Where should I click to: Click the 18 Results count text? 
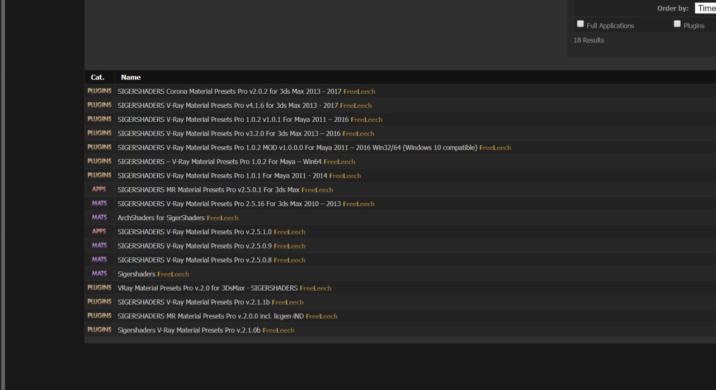pyautogui.click(x=589, y=40)
